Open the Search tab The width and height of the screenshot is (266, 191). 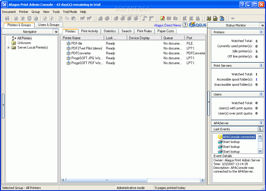click(126, 31)
